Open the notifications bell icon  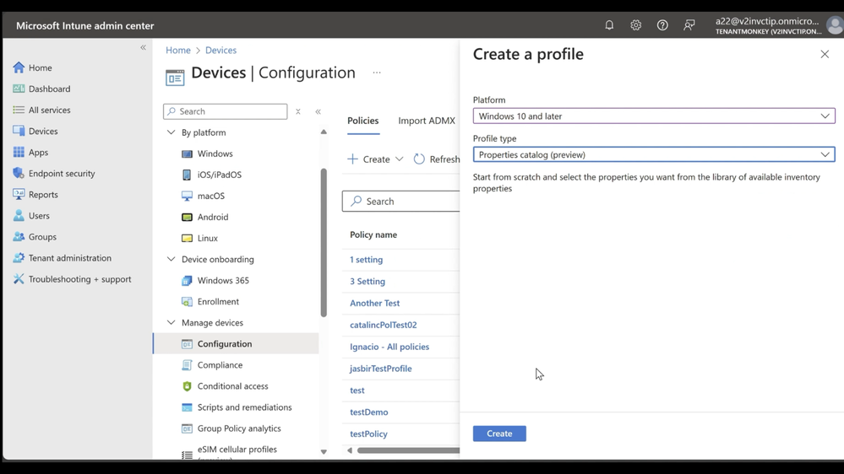click(x=609, y=24)
